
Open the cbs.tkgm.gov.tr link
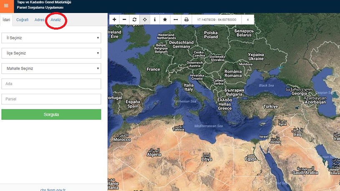click(53, 189)
